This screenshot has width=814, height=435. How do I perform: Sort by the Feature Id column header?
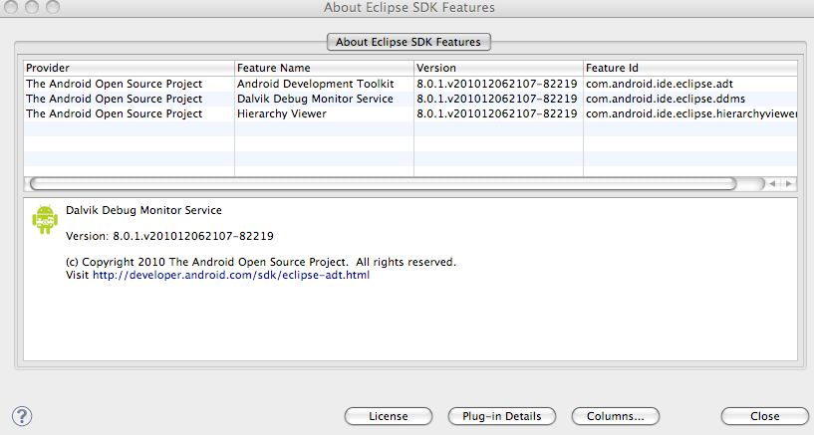pos(690,68)
